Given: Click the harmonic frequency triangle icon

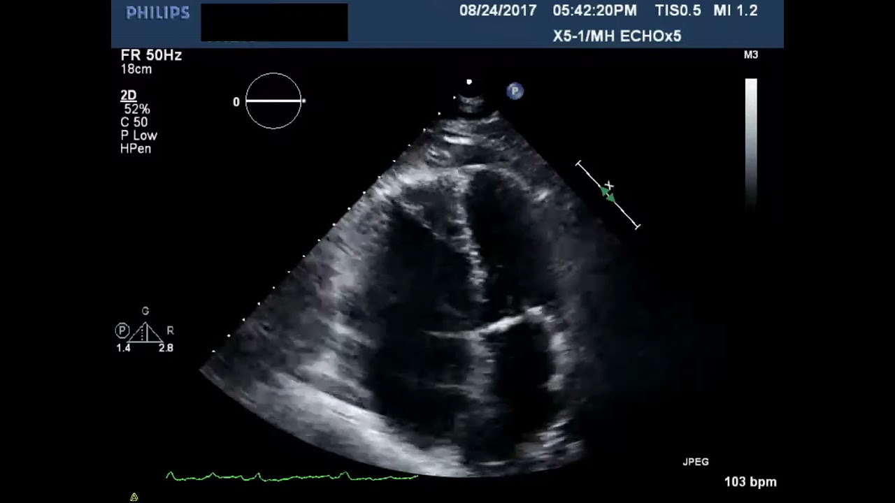Looking at the screenshot, I should click(x=145, y=332).
